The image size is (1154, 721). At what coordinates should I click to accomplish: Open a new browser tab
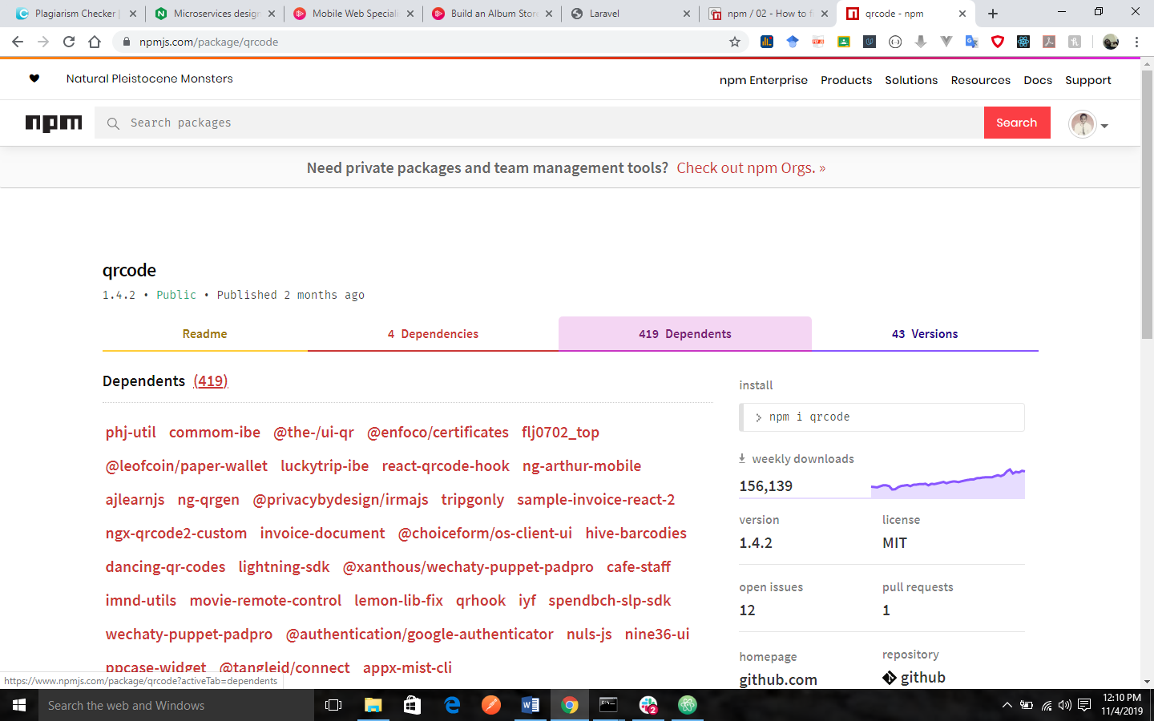(993, 14)
